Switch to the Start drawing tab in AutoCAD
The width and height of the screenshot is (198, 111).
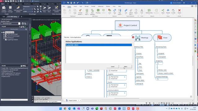4,17
